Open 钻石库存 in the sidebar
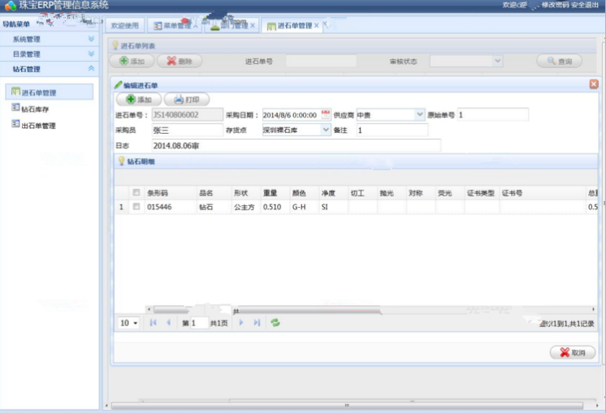The width and height of the screenshot is (606, 413). pos(34,109)
